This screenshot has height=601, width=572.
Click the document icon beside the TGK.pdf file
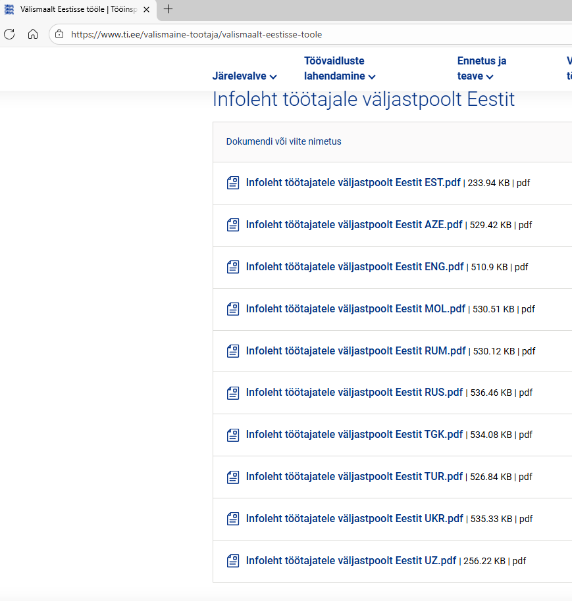pos(232,435)
